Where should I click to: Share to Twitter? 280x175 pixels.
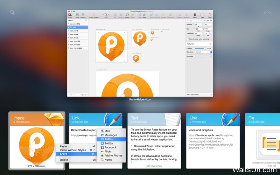pos(111,143)
